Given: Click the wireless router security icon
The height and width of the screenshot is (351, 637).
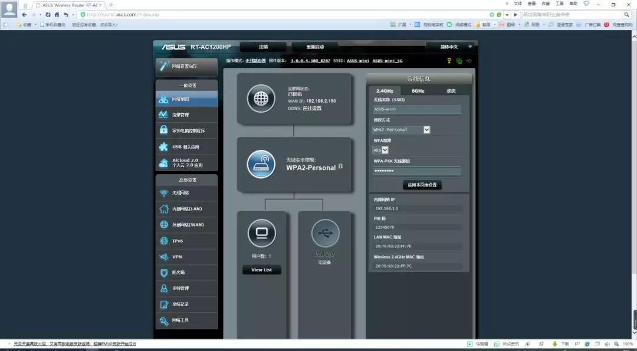Looking at the screenshot, I should pyautogui.click(x=261, y=165).
